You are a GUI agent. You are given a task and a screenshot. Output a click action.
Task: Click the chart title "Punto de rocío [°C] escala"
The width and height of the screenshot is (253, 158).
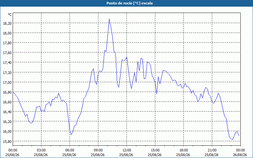pyautogui.click(x=130, y=3)
